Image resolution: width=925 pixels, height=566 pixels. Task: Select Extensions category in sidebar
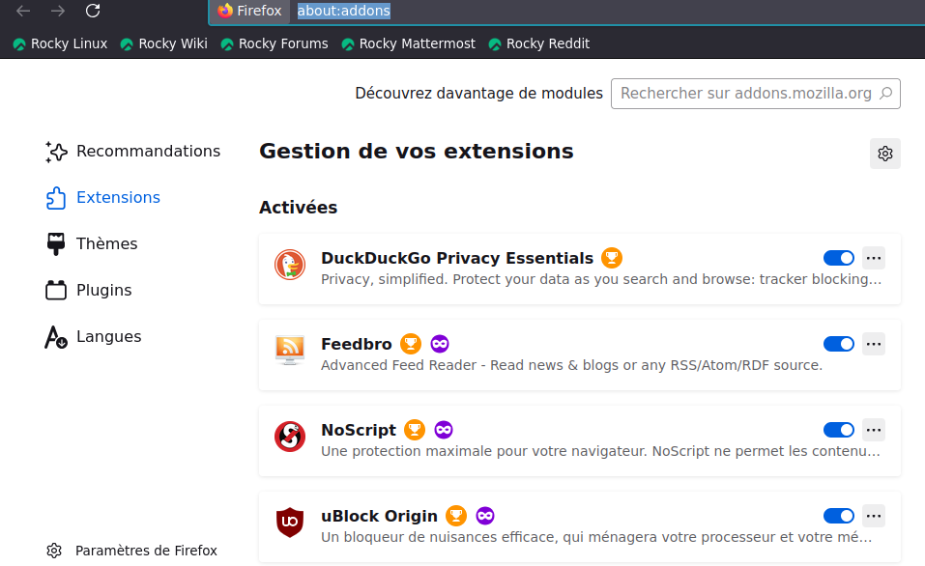point(103,197)
